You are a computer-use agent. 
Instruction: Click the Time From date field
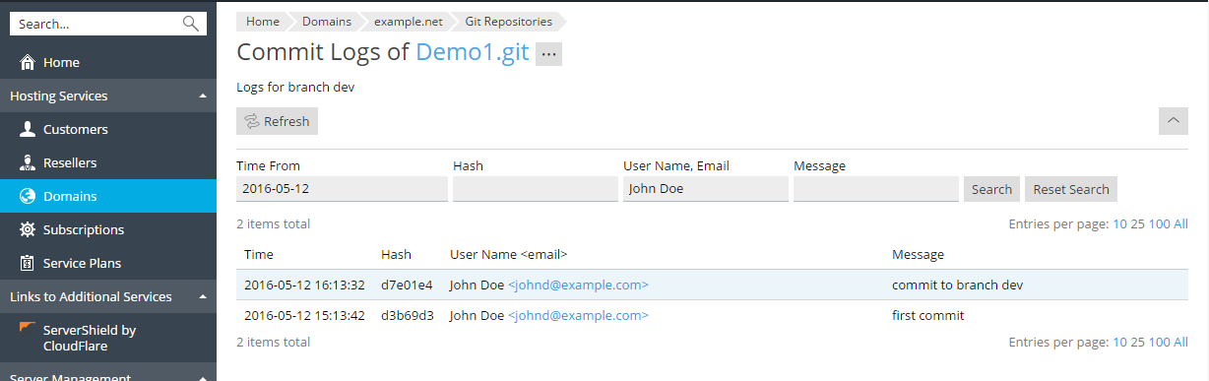[x=342, y=189]
